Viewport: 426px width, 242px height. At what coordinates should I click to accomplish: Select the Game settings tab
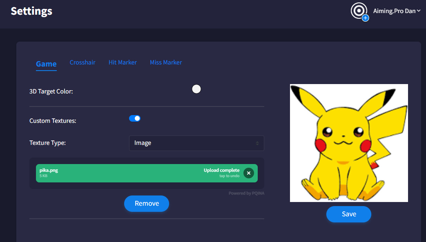(x=46, y=64)
